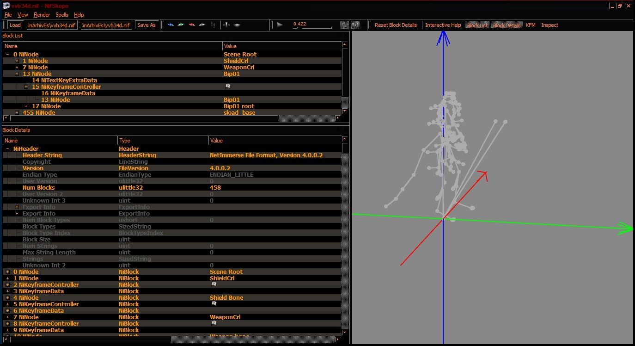
Task: Click flag icon in 8 NiKeyframeController row
Action: [x=214, y=323]
